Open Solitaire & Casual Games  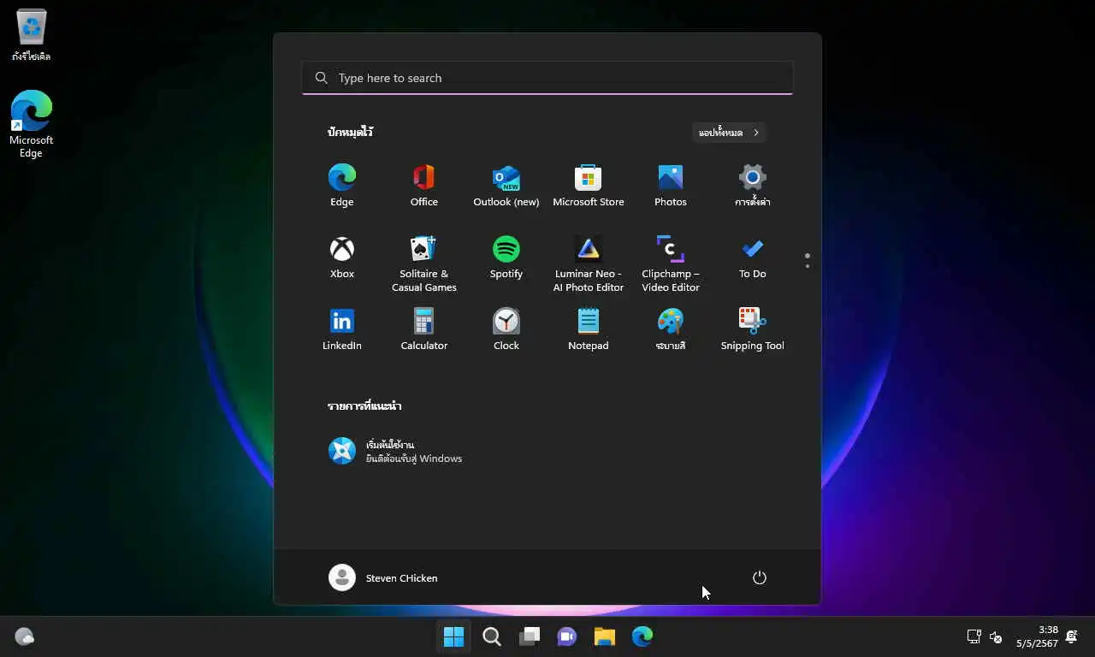tap(423, 263)
